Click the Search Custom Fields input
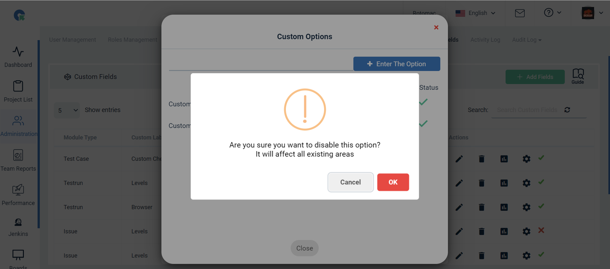The height and width of the screenshot is (269, 610). tap(527, 110)
